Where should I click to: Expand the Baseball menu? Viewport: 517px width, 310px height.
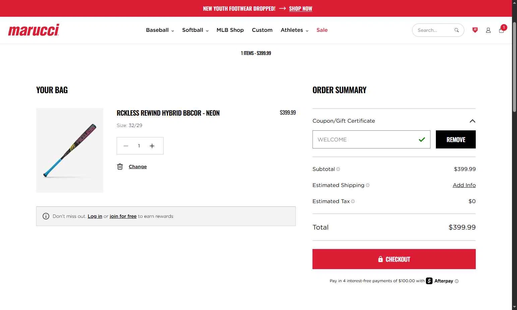(x=160, y=30)
